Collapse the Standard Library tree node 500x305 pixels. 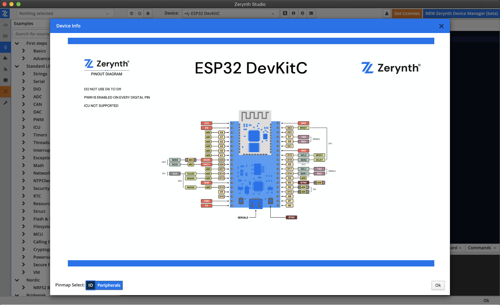coord(17,66)
